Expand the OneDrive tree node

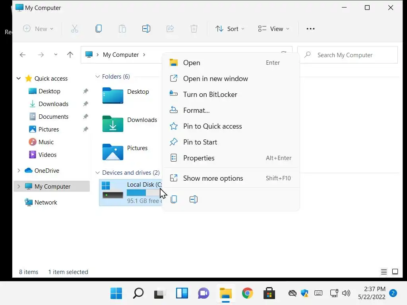coord(18,170)
